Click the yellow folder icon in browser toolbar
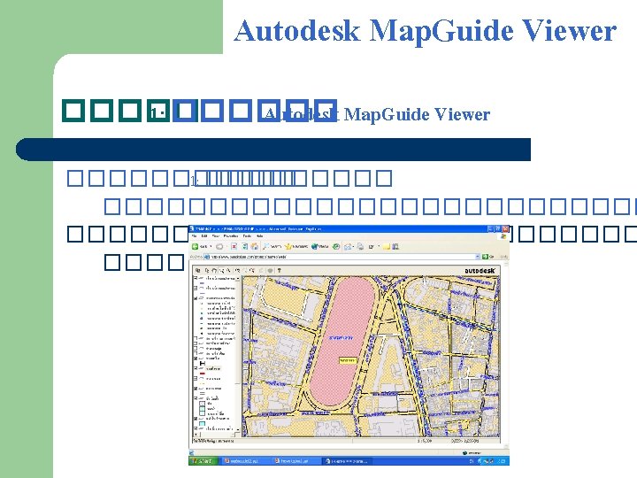This screenshot has height=478, width=637. (387, 246)
